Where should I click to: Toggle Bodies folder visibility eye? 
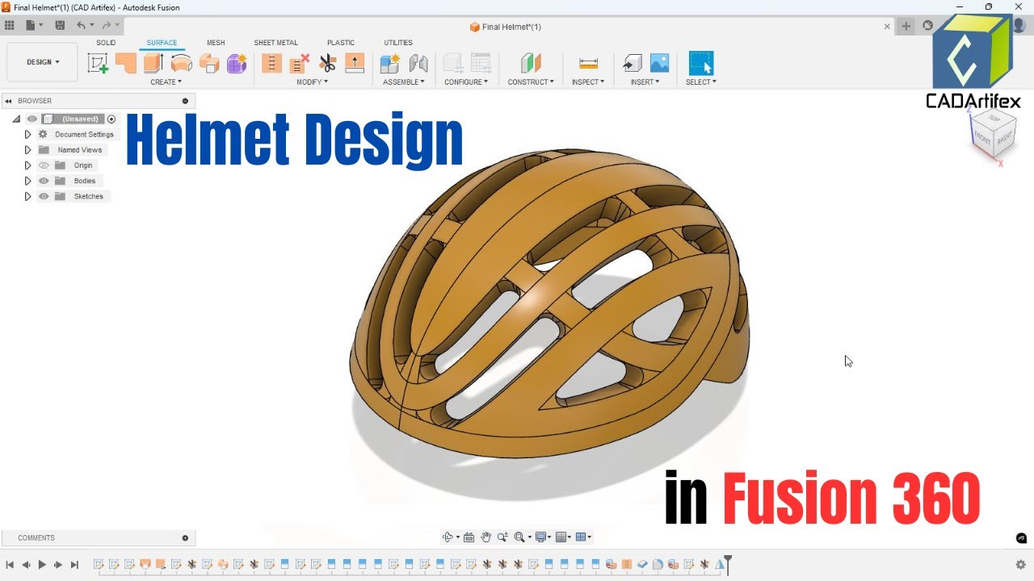pos(44,181)
